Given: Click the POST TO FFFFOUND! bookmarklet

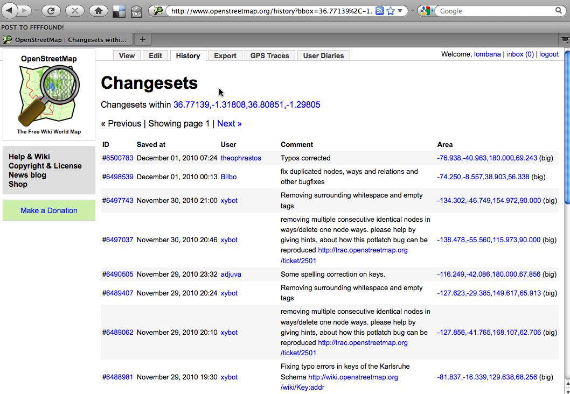Looking at the screenshot, I should click(32, 27).
